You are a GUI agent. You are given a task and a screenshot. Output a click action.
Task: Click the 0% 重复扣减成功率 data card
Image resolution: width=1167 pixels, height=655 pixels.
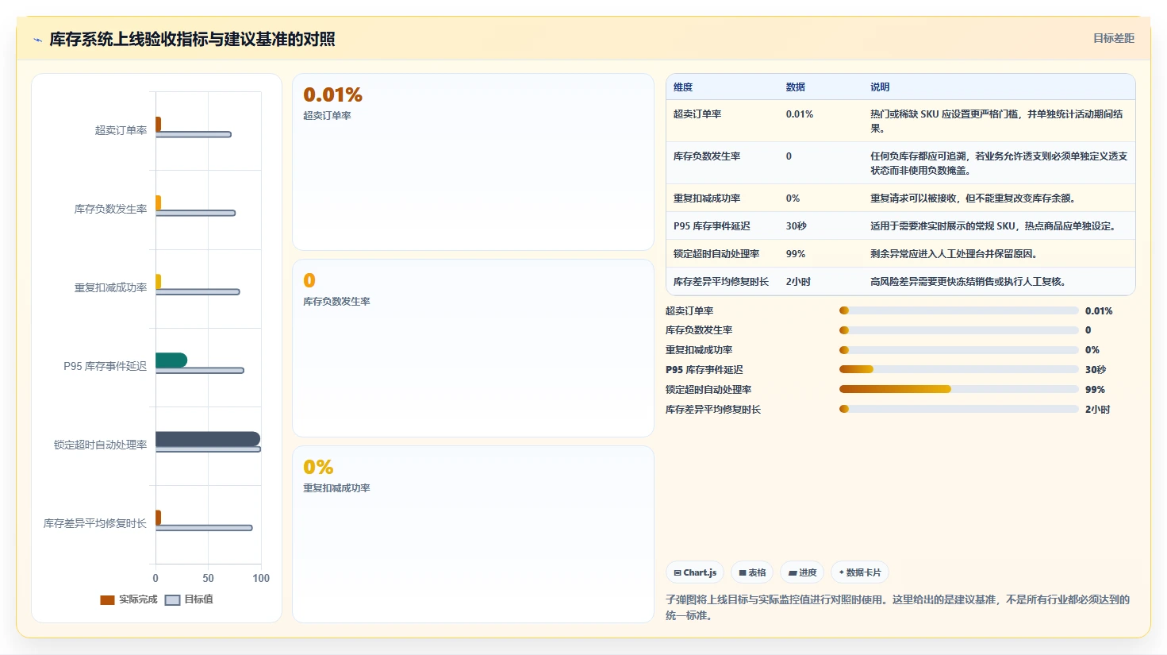tap(473, 534)
